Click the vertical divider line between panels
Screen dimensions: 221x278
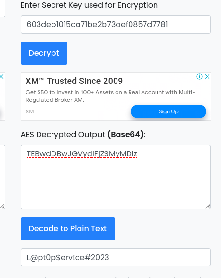click(x=13, y=137)
